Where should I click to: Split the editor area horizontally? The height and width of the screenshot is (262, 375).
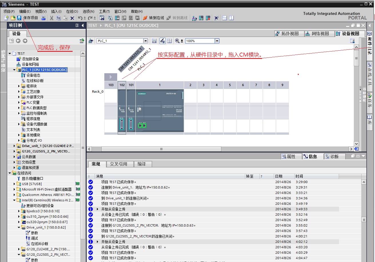tap(225, 18)
